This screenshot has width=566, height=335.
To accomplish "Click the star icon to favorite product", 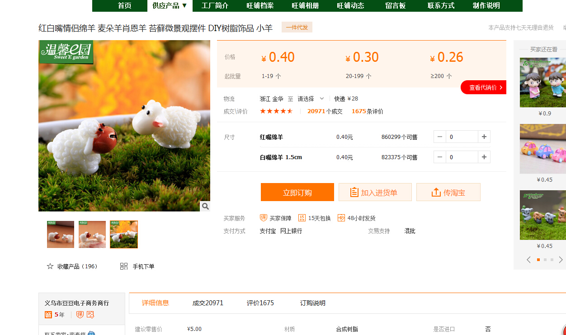I will pos(50,266).
